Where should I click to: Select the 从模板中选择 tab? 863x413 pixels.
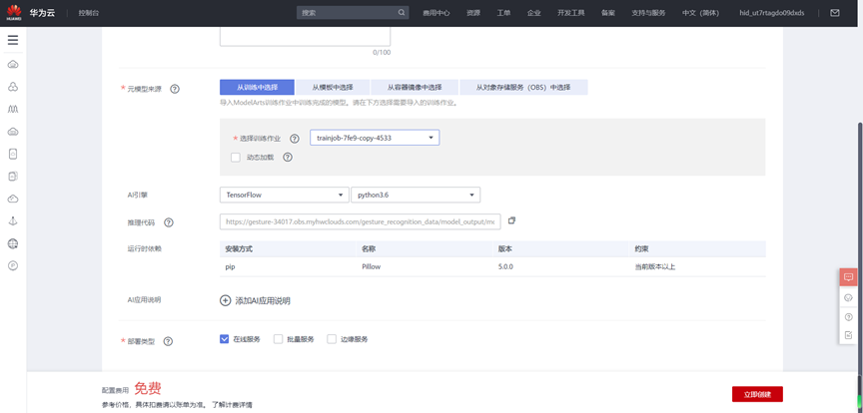[x=333, y=88]
